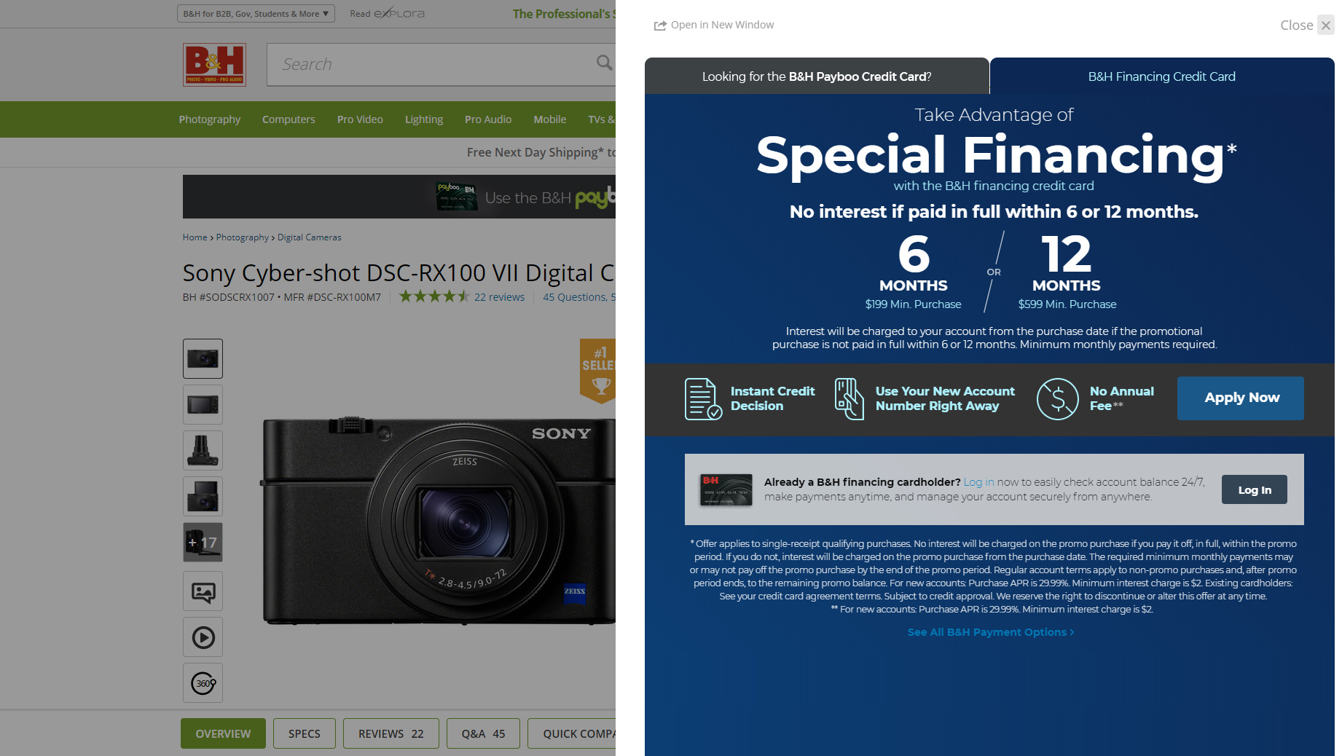
Task: Click the inline Log in link
Action: point(978,482)
